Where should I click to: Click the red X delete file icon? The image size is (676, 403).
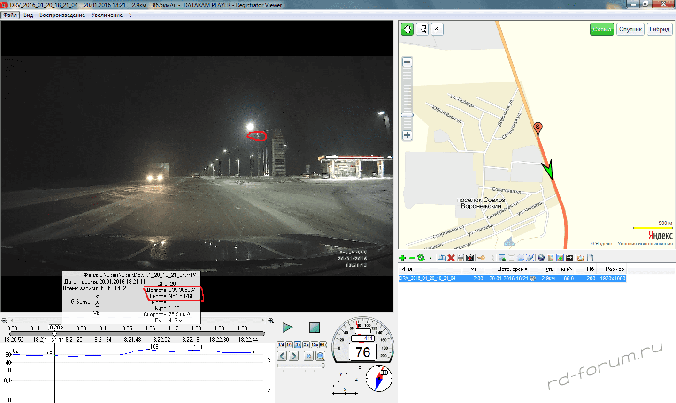pyautogui.click(x=451, y=258)
